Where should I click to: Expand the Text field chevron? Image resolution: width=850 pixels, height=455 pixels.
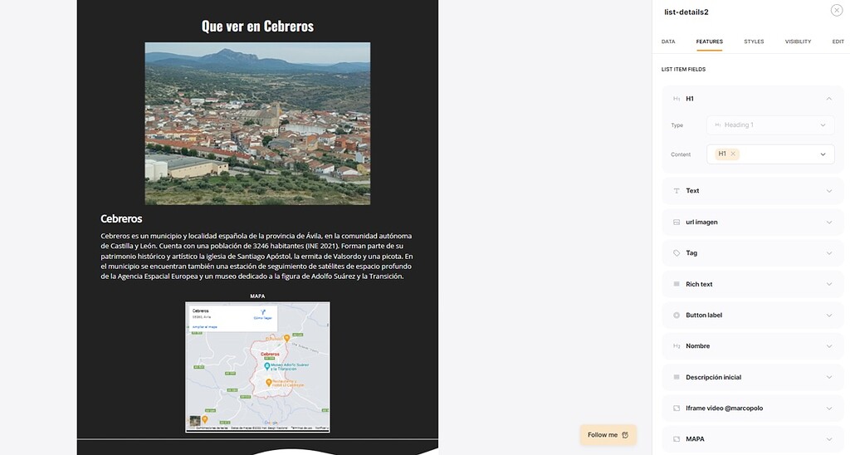828,191
